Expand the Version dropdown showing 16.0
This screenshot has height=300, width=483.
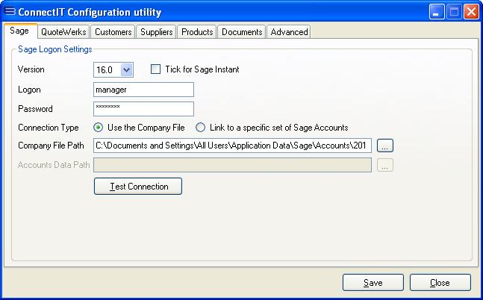click(x=127, y=70)
